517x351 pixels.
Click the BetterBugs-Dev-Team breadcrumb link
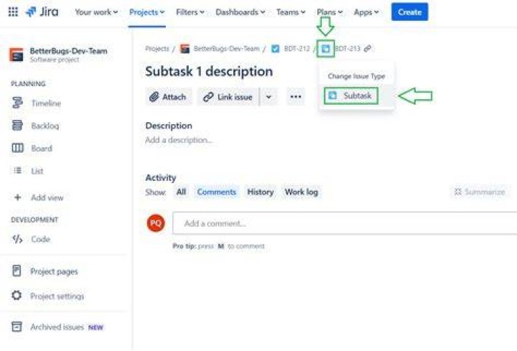pos(226,49)
